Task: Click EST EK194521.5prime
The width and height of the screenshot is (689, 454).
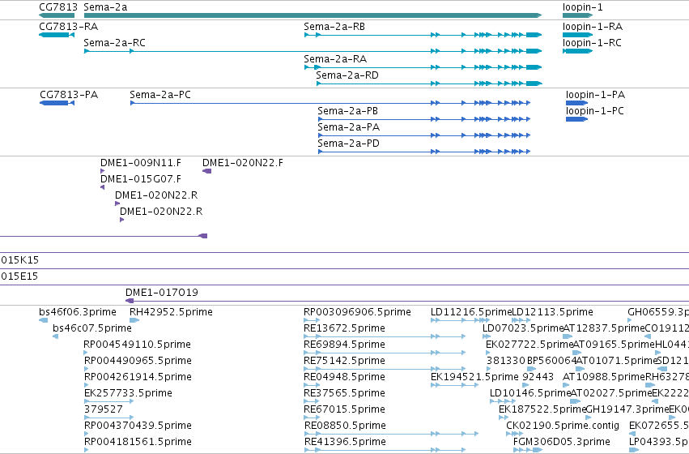Action: (x=474, y=377)
